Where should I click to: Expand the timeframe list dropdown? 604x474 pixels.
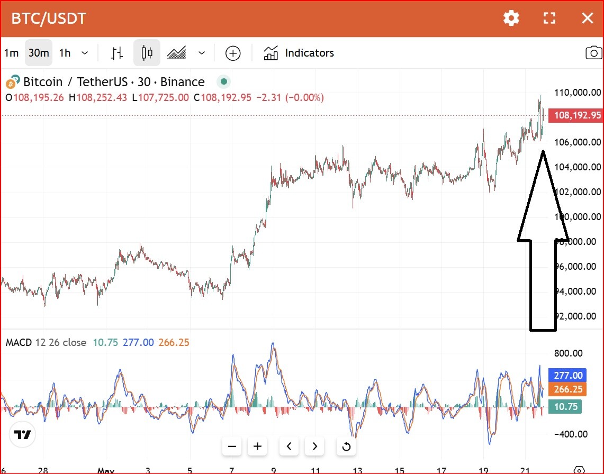pyautogui.click(x=85, y=53)
